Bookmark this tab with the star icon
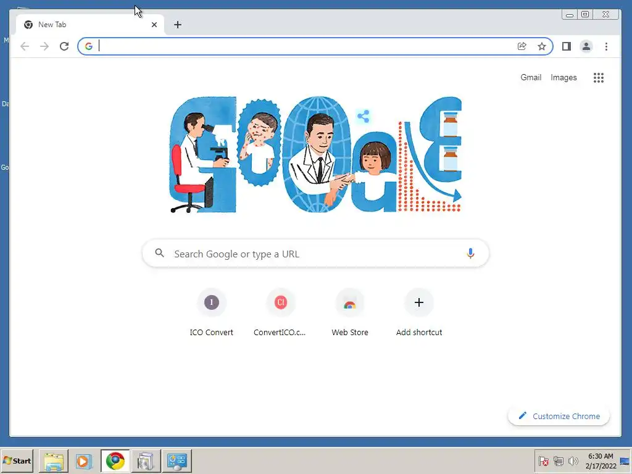The height and width of the screenshot is (474, 632). click(542, 46)
